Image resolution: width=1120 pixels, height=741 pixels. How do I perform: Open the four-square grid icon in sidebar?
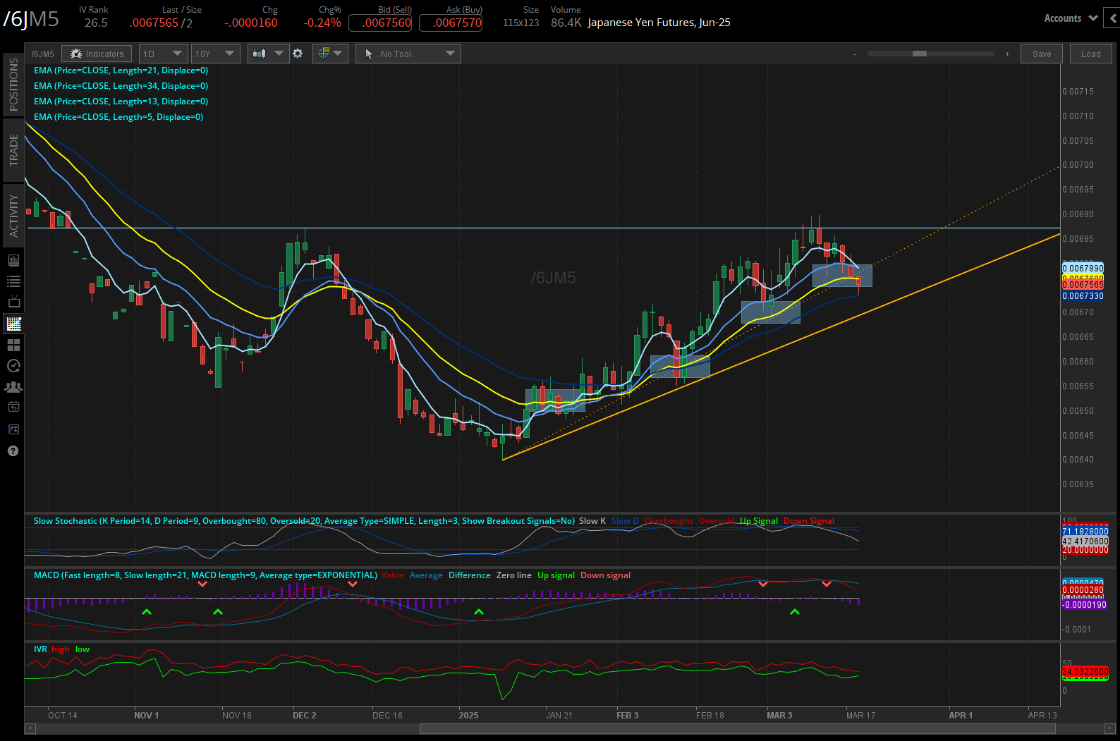click(x=13, y=345)
